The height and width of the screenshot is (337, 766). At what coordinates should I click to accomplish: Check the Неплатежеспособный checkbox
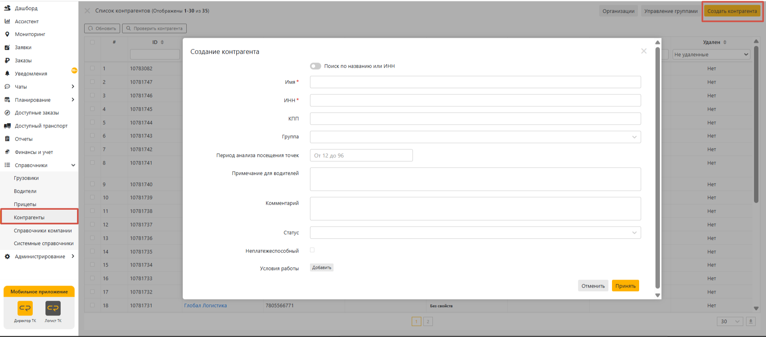point(312,250)
